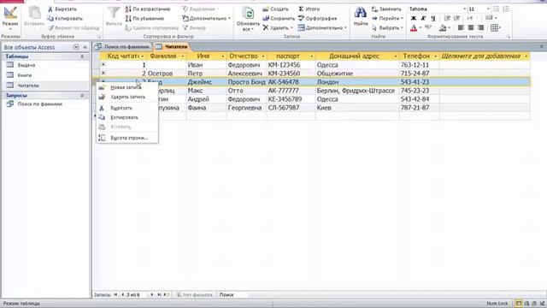Open Поиск по фамилии query in pane
Screen dimensions: 547x308
pyautogui.click(x=40, y=104)
